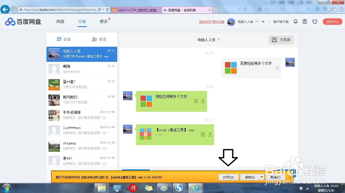Click the user avatar in header

[231, 22]
